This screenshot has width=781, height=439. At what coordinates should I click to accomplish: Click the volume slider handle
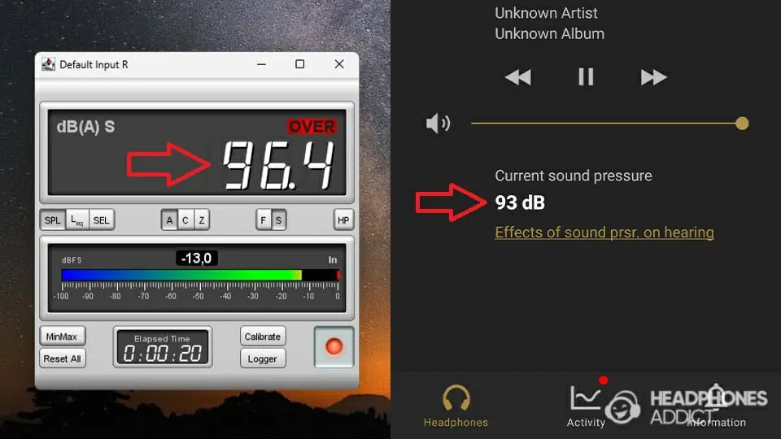(742, 124)
